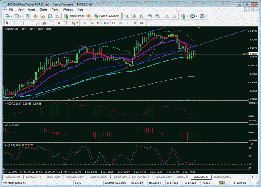Switch to M15 timeframe
The height and width of the screenshot is (187, 261).
[x=99, y=23]
